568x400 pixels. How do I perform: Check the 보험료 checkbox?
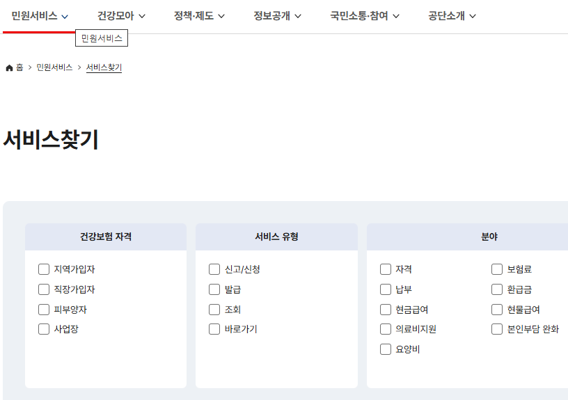497,269
